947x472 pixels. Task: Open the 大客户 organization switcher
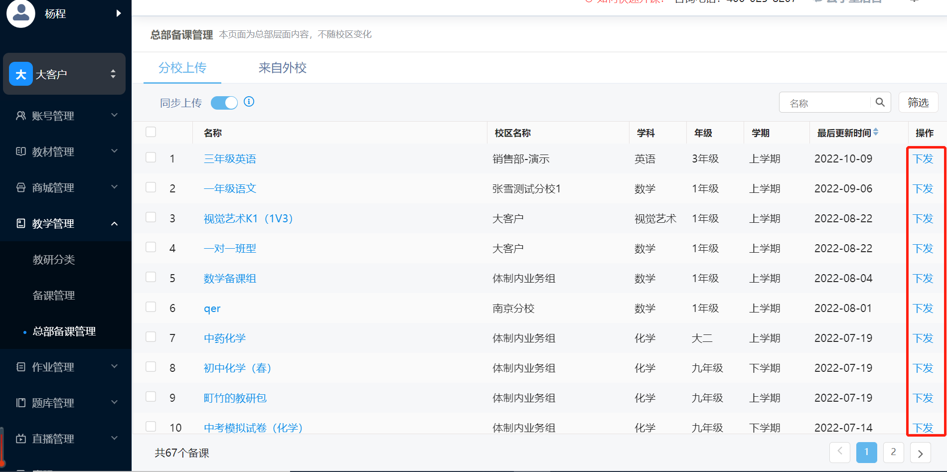click(x=64, y=74)
